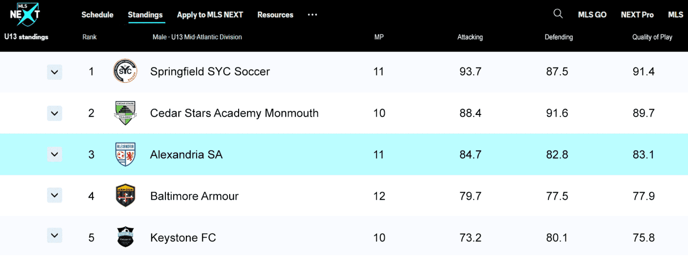The width and height of the screenshot is (688, 258).
Task: Visit the NEXT Pro link
Action: coord(637,15)
